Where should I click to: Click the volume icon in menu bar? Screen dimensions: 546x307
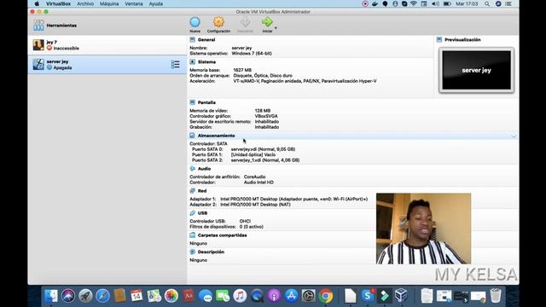click(x=435, y=3)
